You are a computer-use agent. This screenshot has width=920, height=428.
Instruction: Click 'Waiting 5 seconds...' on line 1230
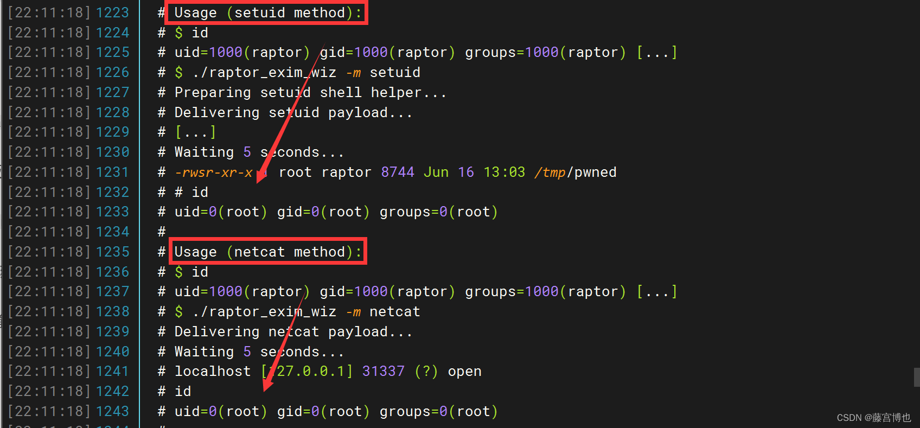coord(259,152)
